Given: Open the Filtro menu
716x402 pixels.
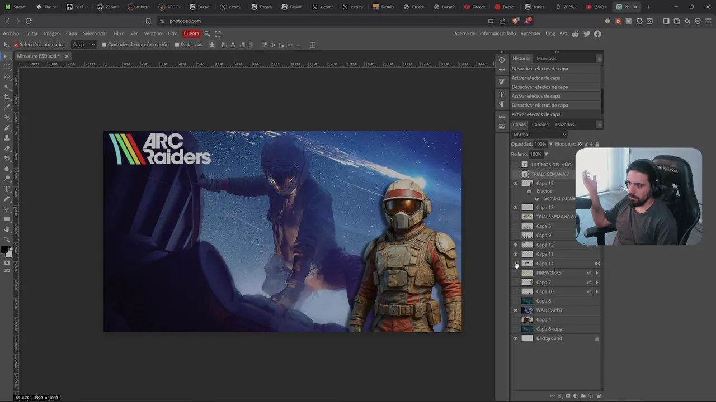Looking at the screenshot, I should [x=119, y=33].
